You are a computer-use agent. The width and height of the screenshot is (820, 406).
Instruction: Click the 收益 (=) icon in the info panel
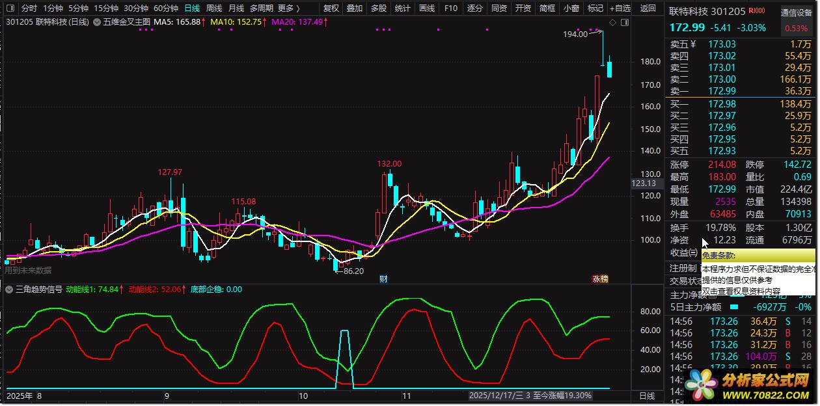click(693, 252)
